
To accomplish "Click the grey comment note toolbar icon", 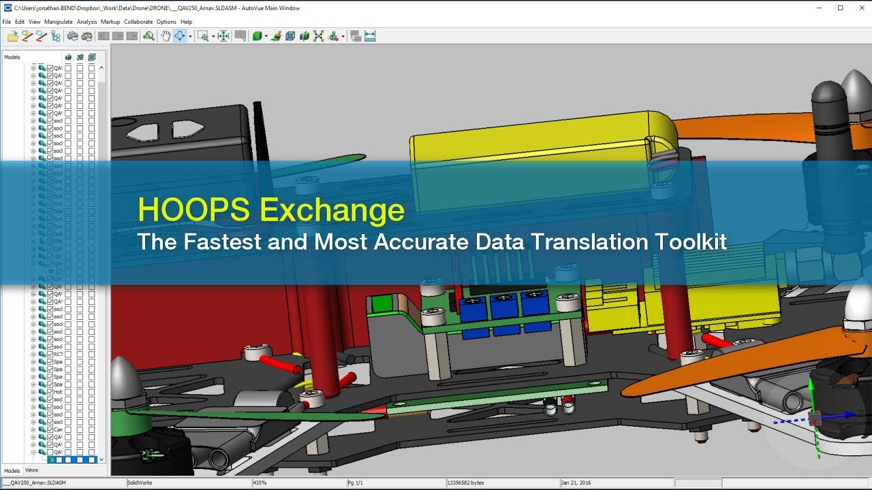I will pos(240,36).
